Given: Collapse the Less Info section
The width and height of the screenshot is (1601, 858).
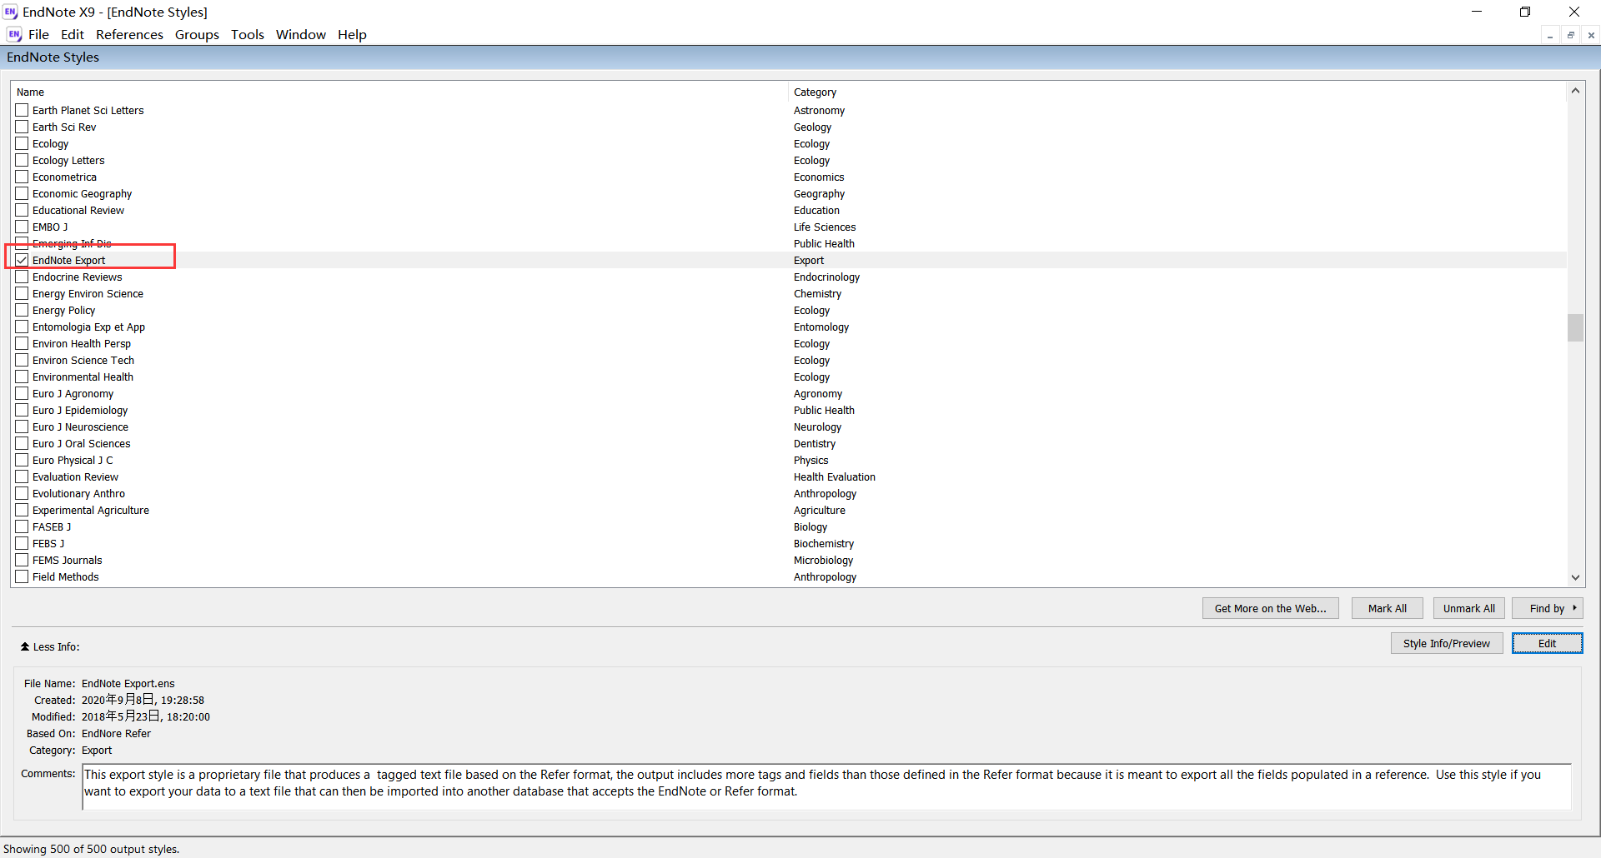Looking at the screenshot, I should pos(50,646).
